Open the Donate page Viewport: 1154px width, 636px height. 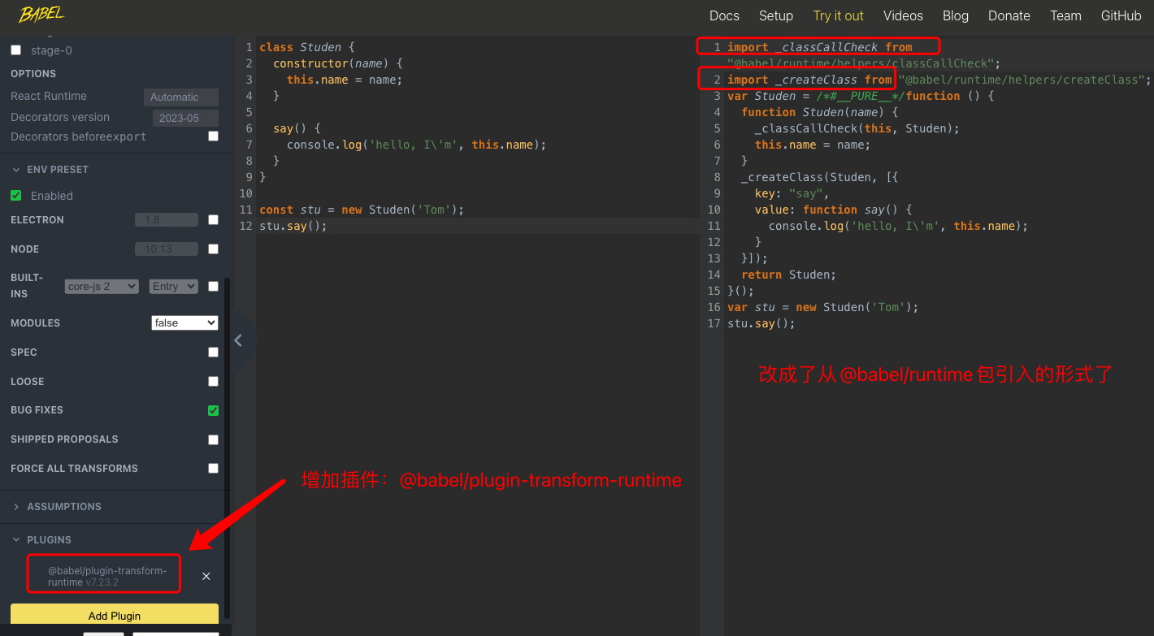coord(1009,15)
